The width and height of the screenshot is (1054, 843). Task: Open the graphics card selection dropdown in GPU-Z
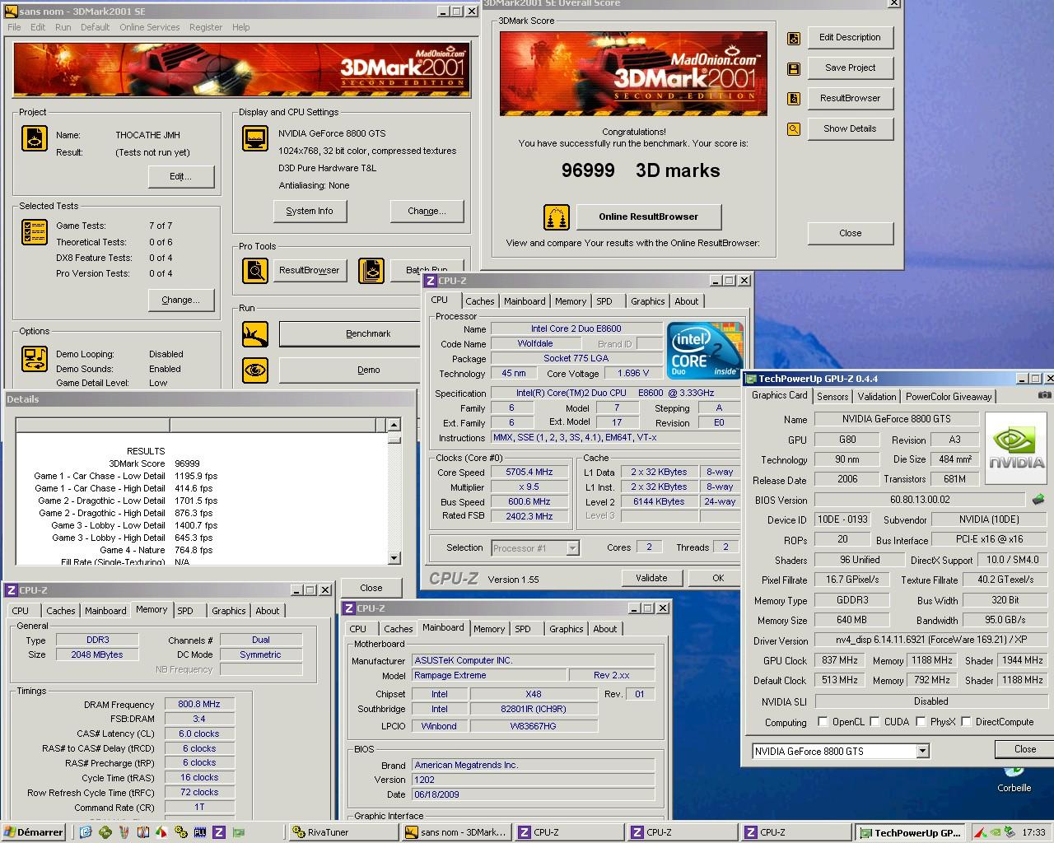click(922, 751)
